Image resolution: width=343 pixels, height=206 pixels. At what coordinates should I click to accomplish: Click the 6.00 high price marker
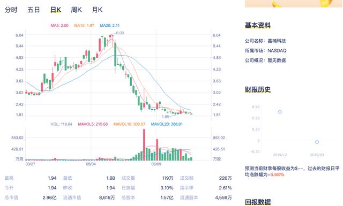(x=120, y=33)
